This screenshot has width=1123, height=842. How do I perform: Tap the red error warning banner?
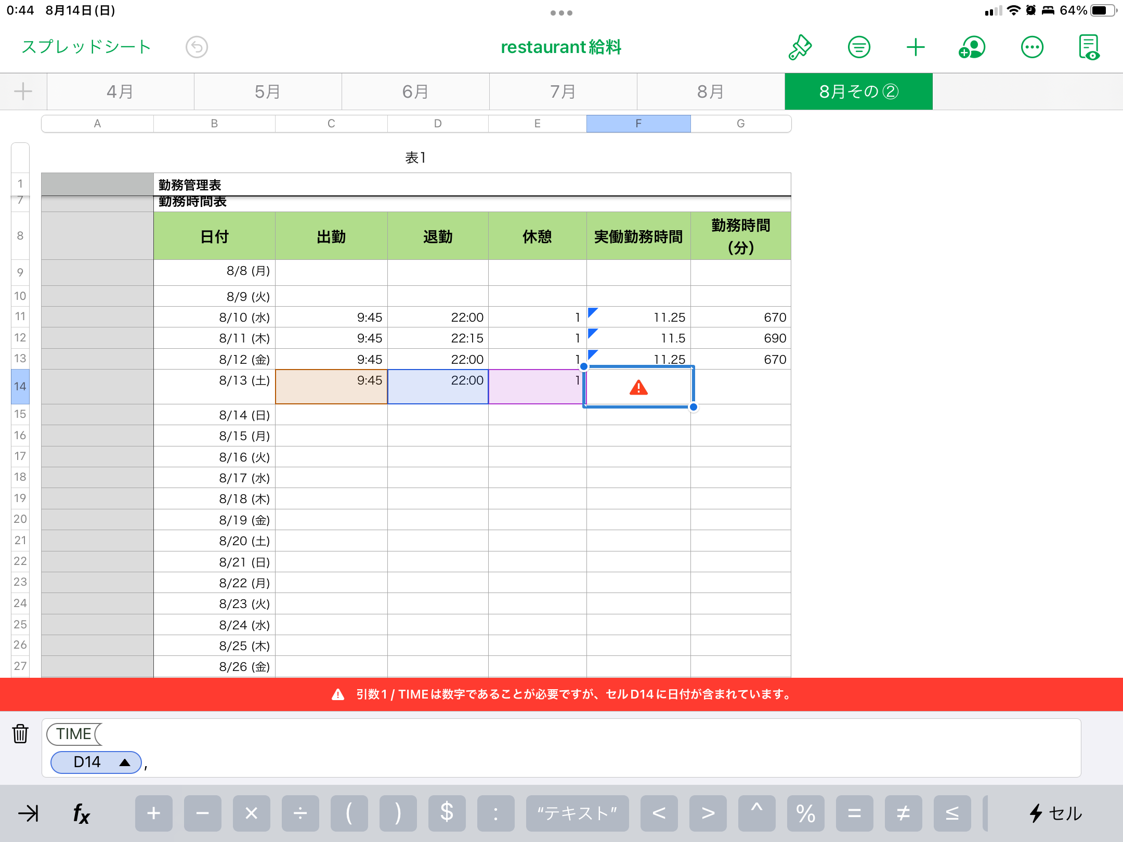point(561,694)
